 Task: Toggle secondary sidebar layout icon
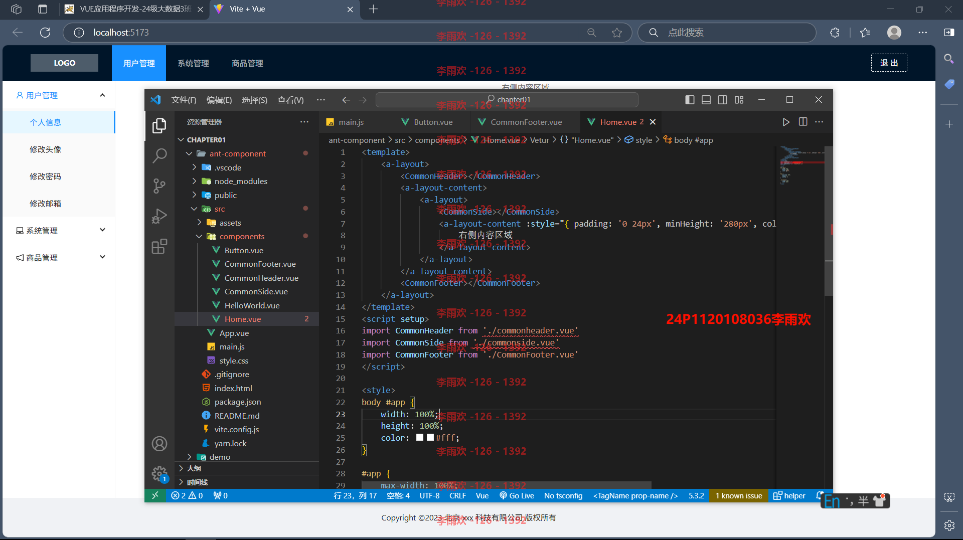tap(722, 100)
